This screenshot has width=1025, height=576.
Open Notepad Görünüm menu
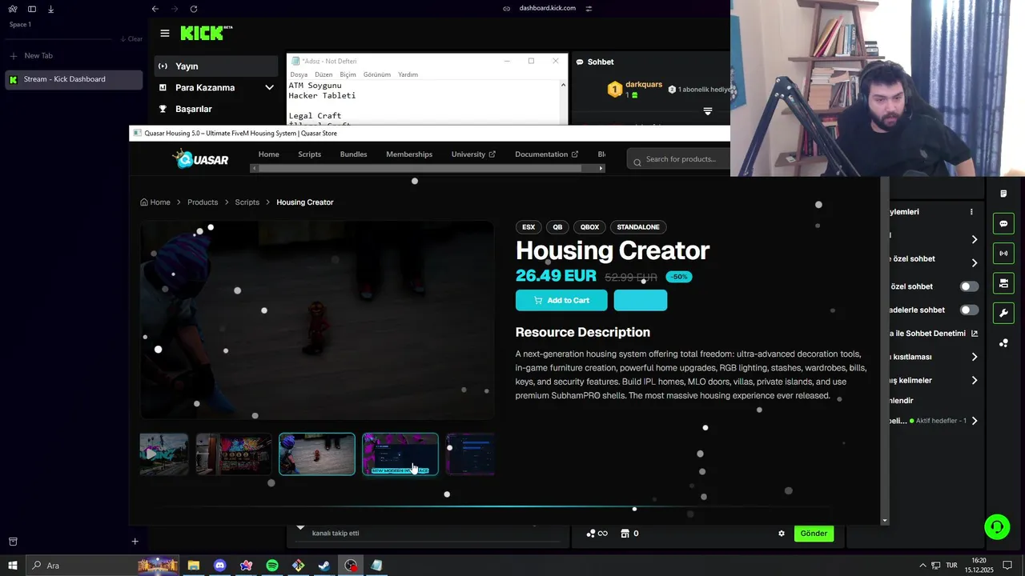[x=377, y=74]
